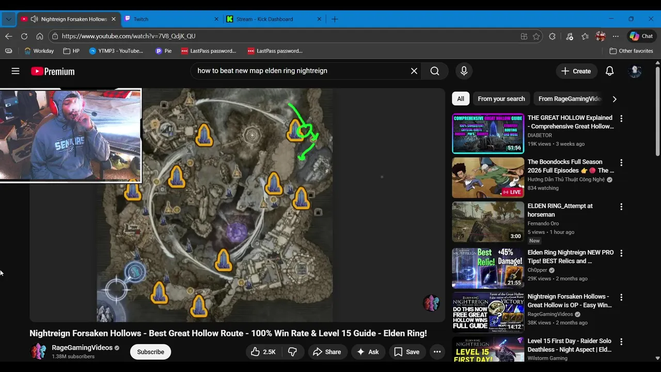Open the browser favorites list icon
Viewport: 661px width, 372px height.
(x=585, y=36)
